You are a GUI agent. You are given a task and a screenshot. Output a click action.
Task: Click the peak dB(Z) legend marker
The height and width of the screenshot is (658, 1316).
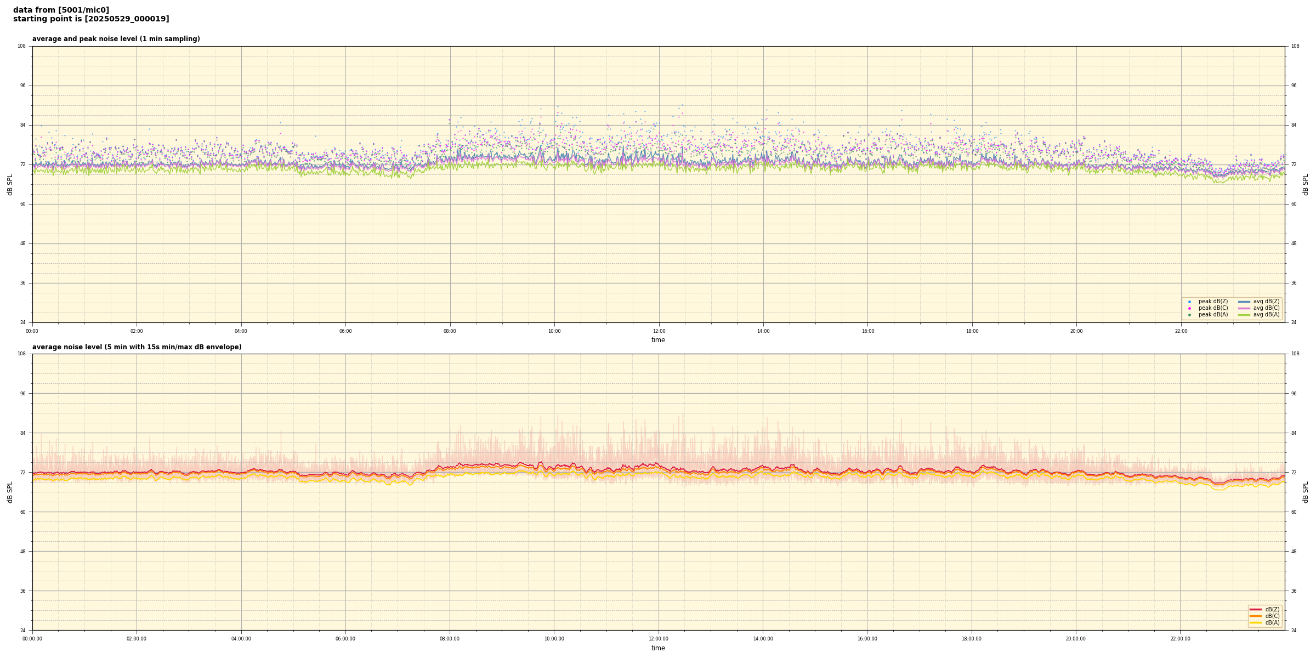pos(1189,302)
